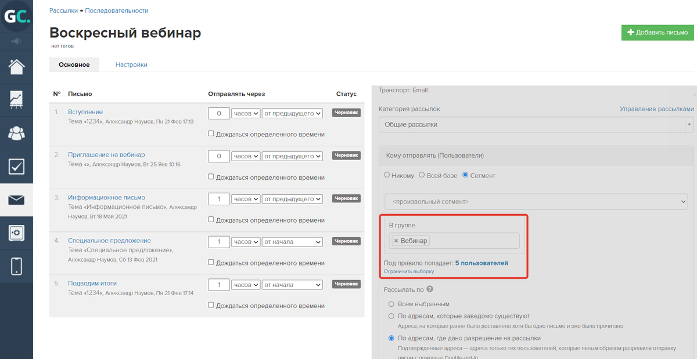Expand the произвольный сегмент dropdown
The height and width of the screenshot is (359, 697).
[x=536, y=201]
